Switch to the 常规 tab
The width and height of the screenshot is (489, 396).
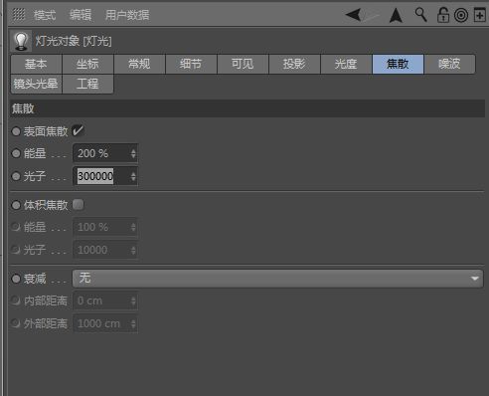[139, 64]
